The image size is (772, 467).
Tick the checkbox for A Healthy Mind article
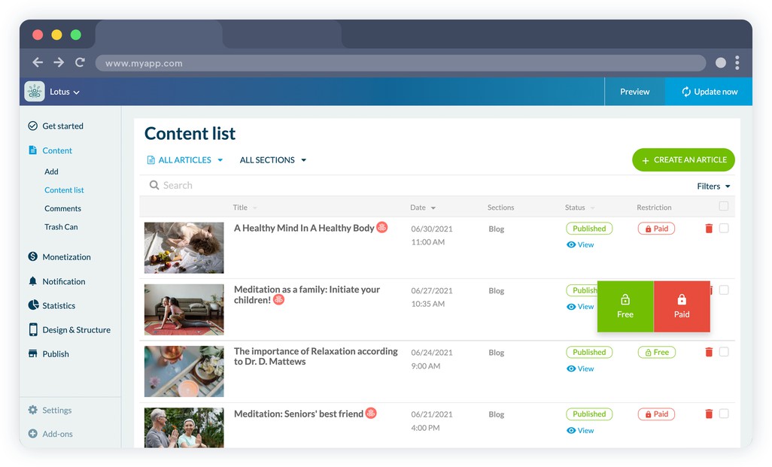[724, 229]
